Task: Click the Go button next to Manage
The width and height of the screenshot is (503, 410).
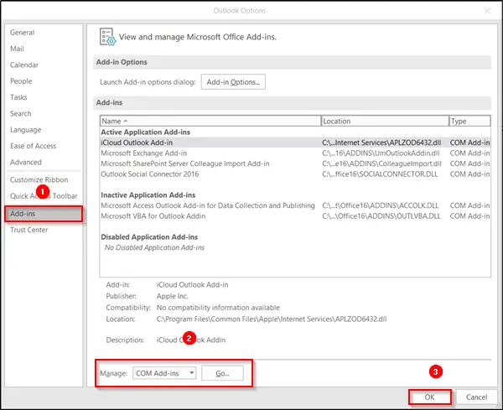Action: (222, 373)
